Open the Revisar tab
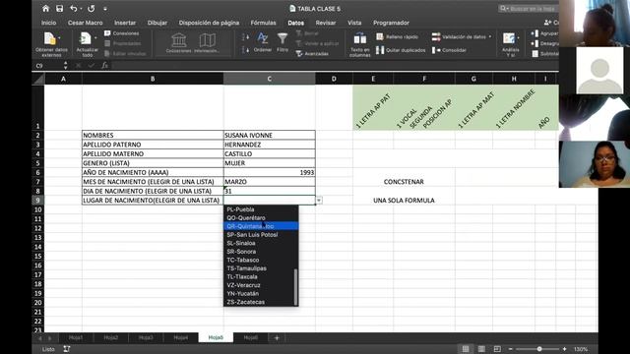 tap(326, 23)
